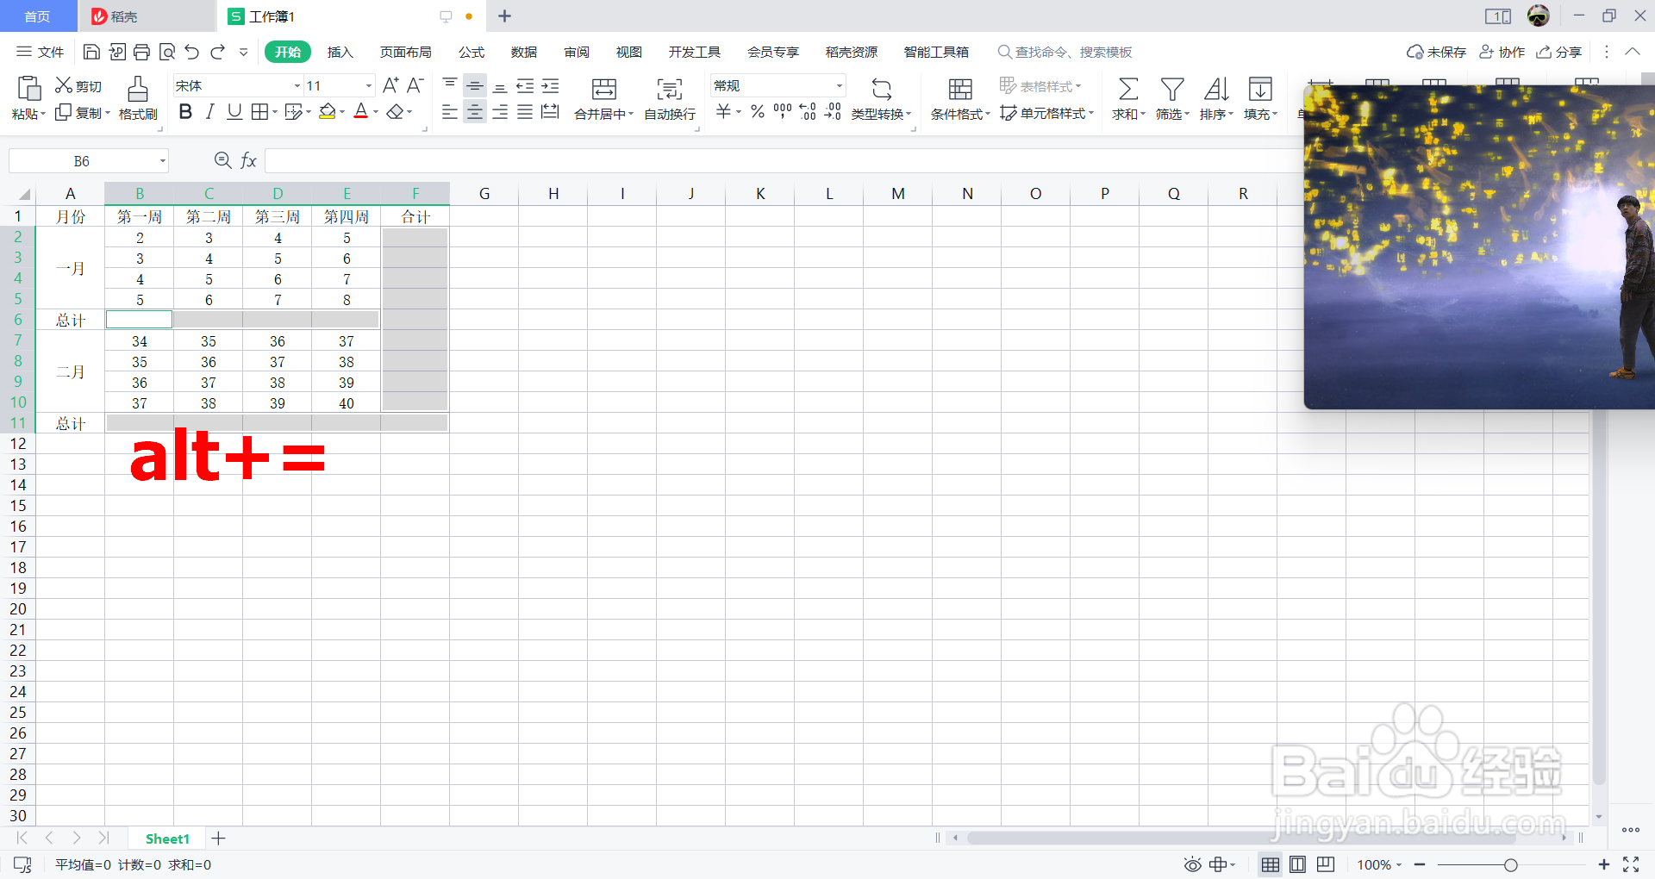
Task: Click the Insert Function fx icon
Action: pyautogui.click(x=248, y=160)
